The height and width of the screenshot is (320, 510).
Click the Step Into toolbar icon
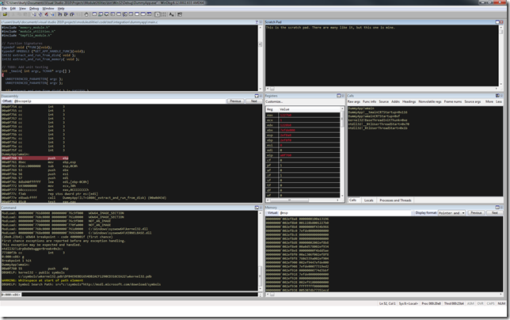click(x=60, y=14)
